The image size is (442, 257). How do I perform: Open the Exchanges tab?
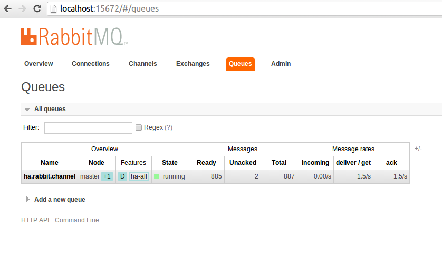coord(193,64)
